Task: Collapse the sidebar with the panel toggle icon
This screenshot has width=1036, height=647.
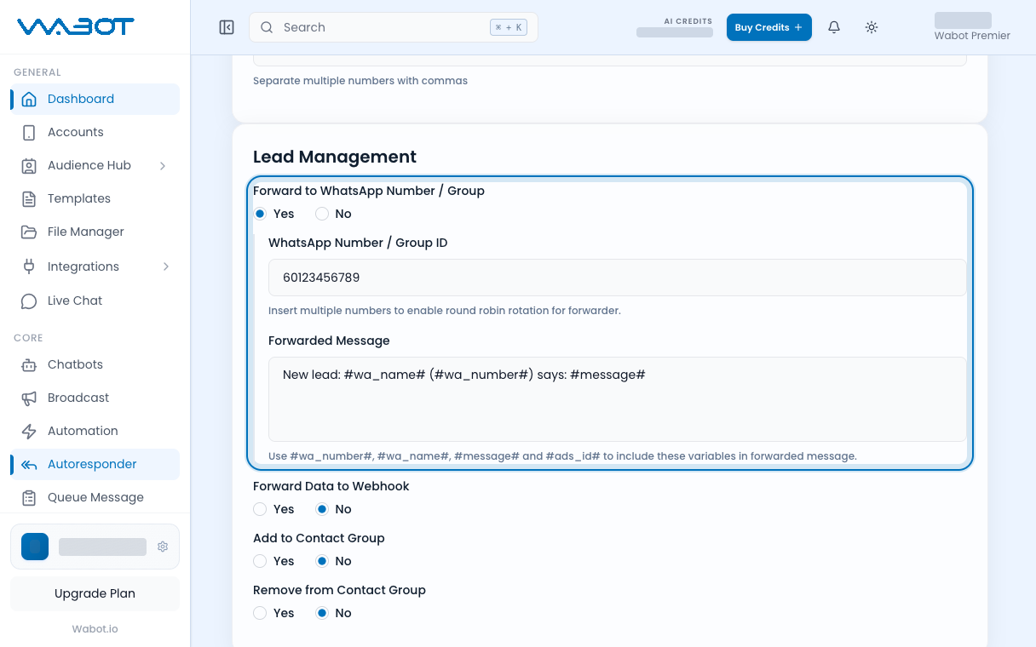Action: tap(227, 27)
